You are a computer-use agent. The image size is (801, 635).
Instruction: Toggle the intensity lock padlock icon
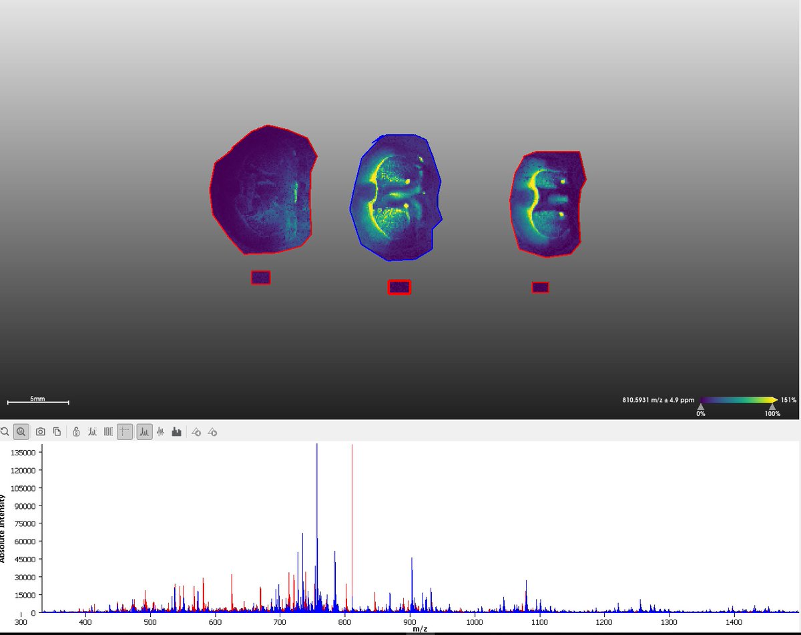click(76, 432)
